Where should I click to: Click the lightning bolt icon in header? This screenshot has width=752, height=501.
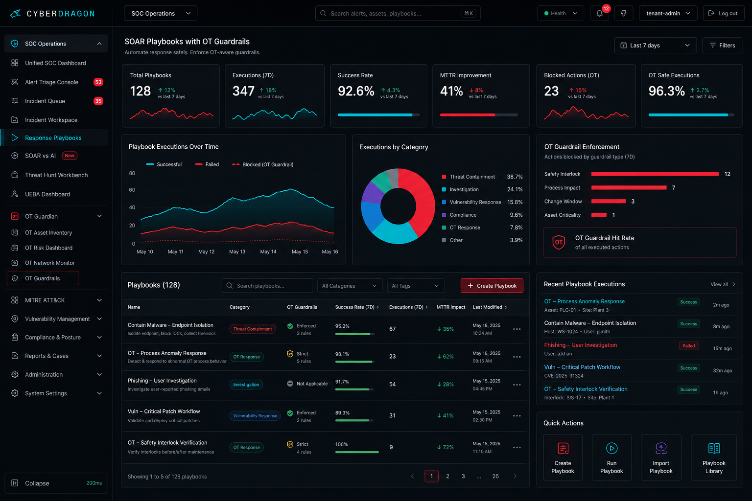624,13
